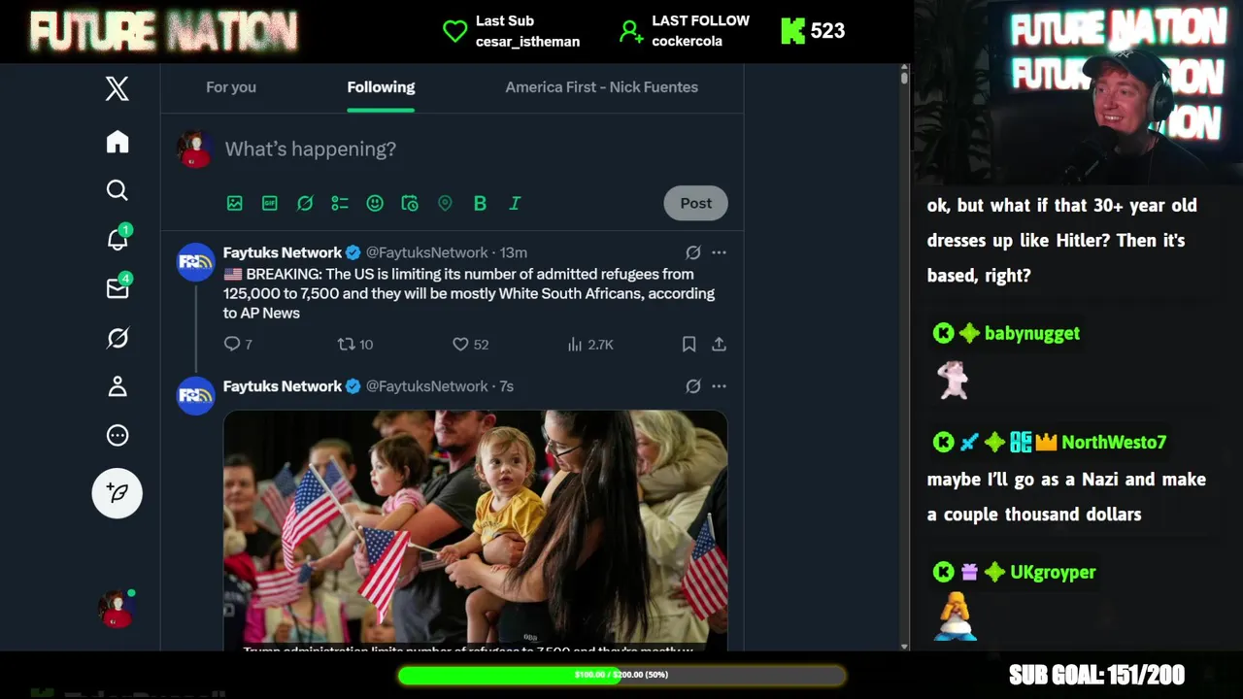The width and height of the screenshot is (1243, 699).
Task: Click the SUB GOAL: 151/200 text
Action: point(1096,675)
